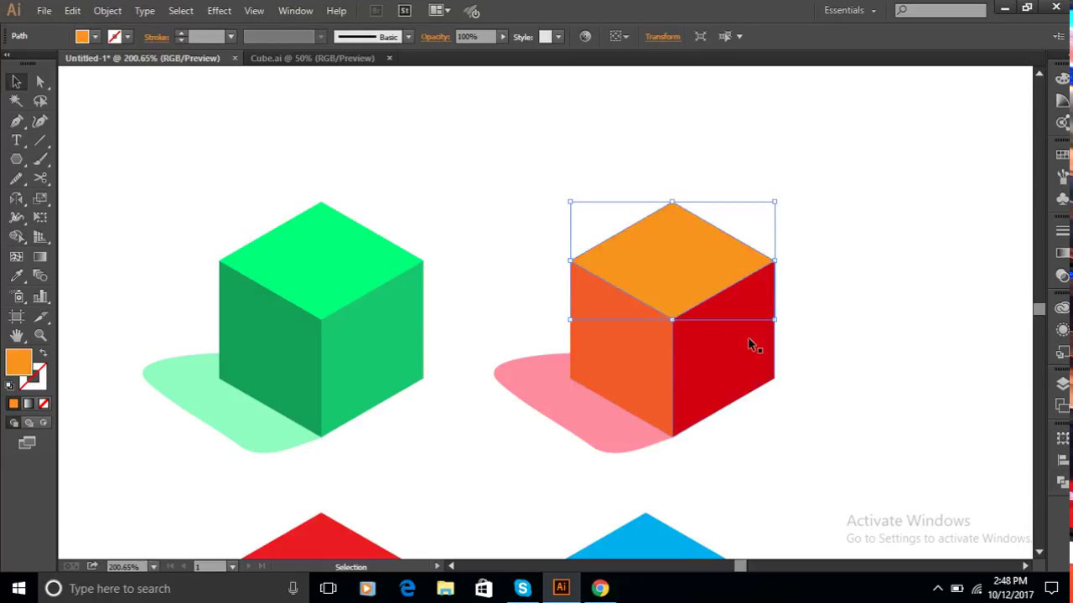Screen dimensions: 1073x603
Task: Switch to Draw Inside mode
Action: click(42, 423)
